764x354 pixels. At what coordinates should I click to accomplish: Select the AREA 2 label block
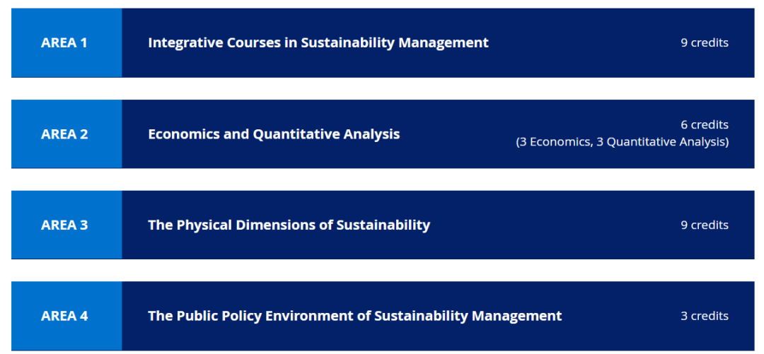[x=66, y=134]
